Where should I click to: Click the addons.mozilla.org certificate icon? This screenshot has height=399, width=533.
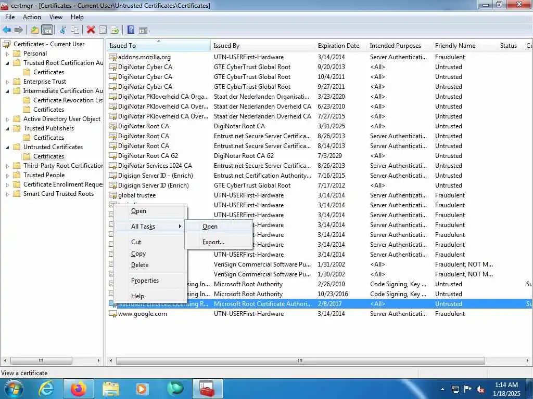click(x=113, y=57)
